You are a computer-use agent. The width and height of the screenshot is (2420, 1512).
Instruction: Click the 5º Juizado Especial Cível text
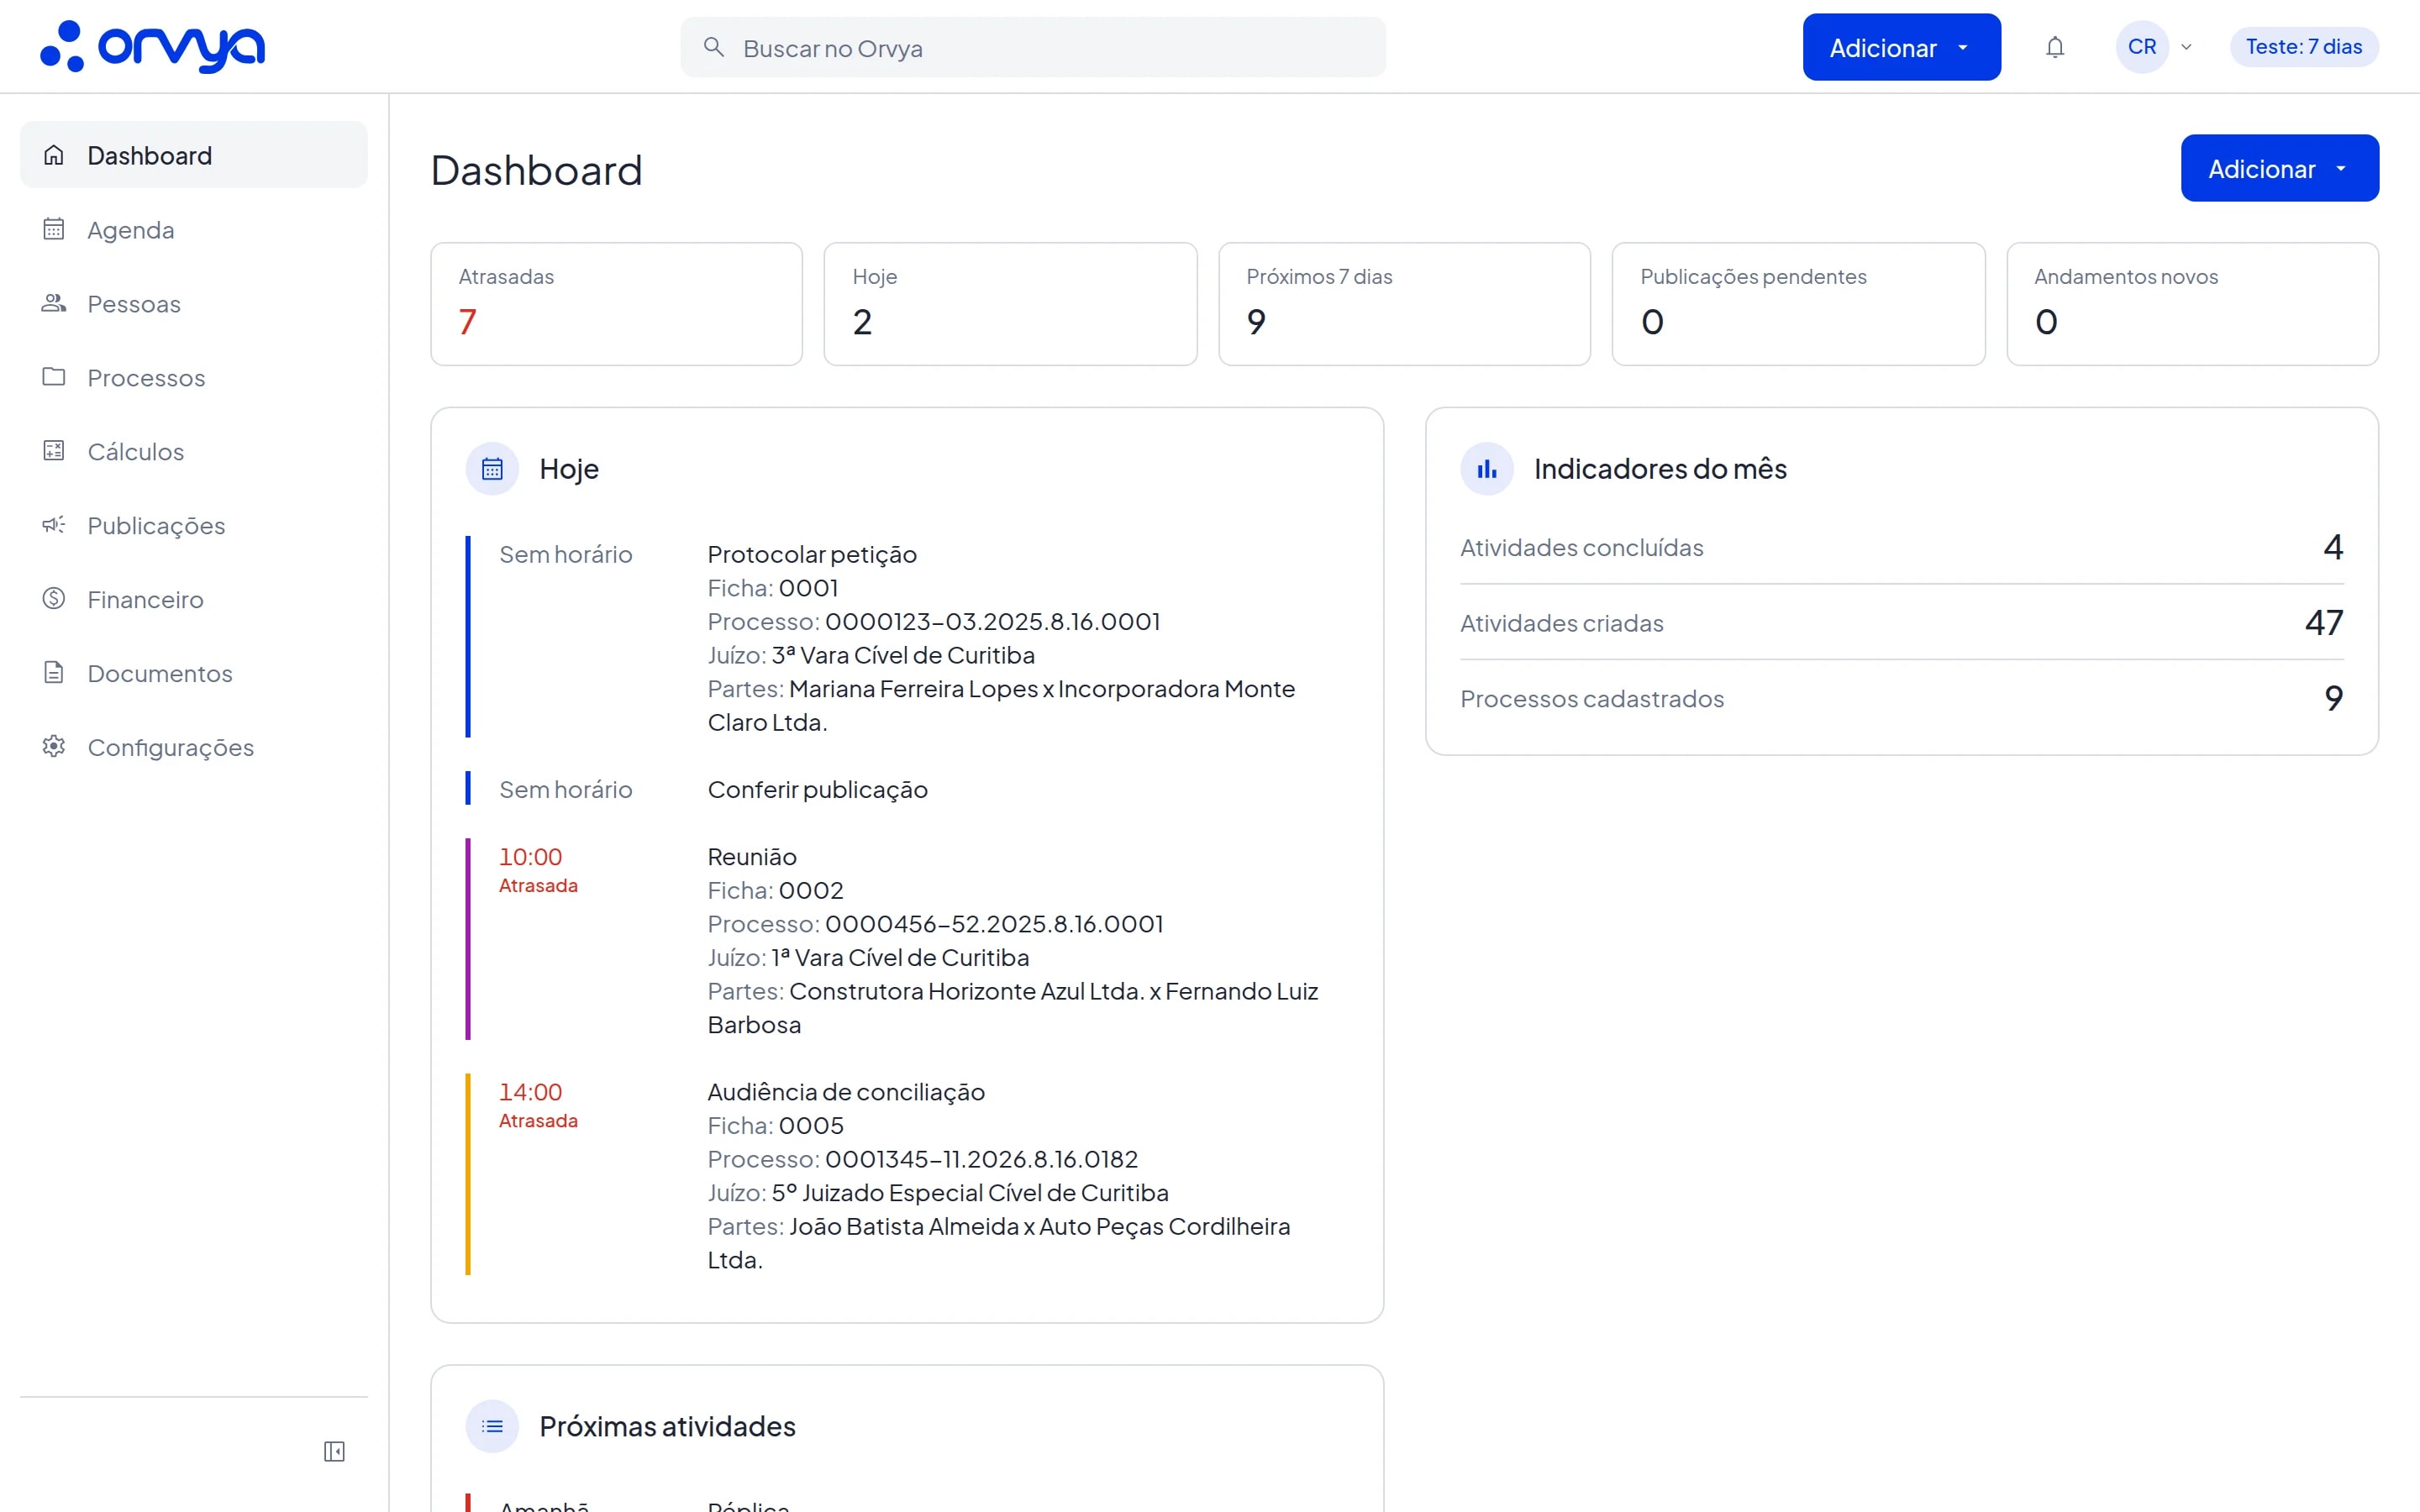(970, 1192)
